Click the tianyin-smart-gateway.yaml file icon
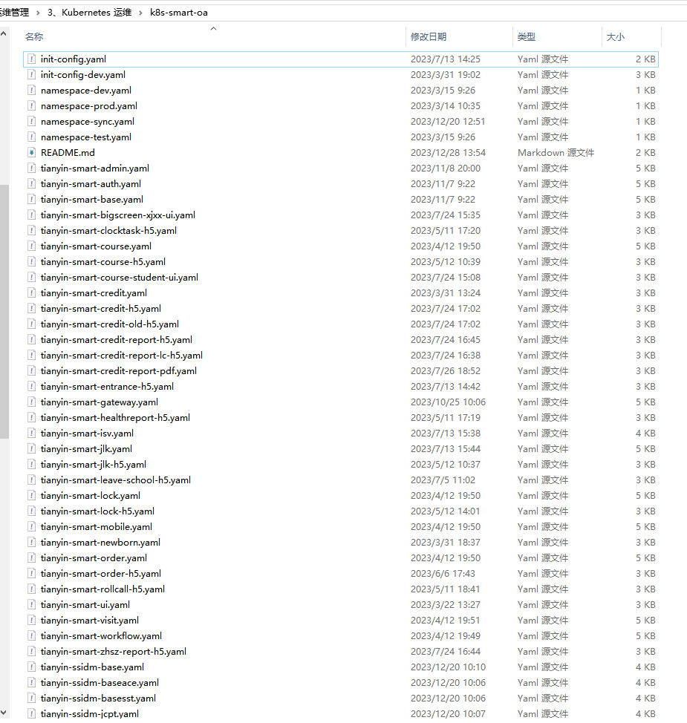687x723 pixels. 32,402
